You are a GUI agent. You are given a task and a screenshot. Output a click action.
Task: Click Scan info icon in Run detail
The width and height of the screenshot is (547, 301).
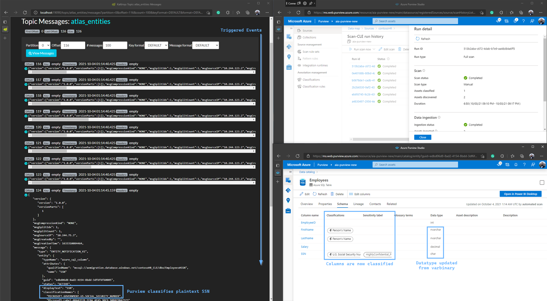424,71
